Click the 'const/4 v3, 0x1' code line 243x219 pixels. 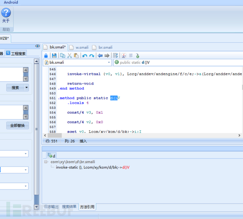(x=85, y=113)
